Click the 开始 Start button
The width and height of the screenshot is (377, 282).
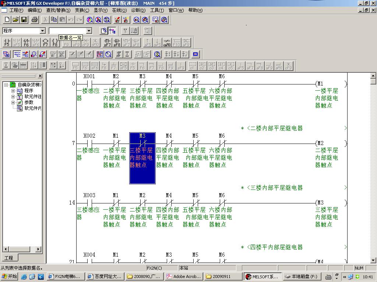(10, 276)
